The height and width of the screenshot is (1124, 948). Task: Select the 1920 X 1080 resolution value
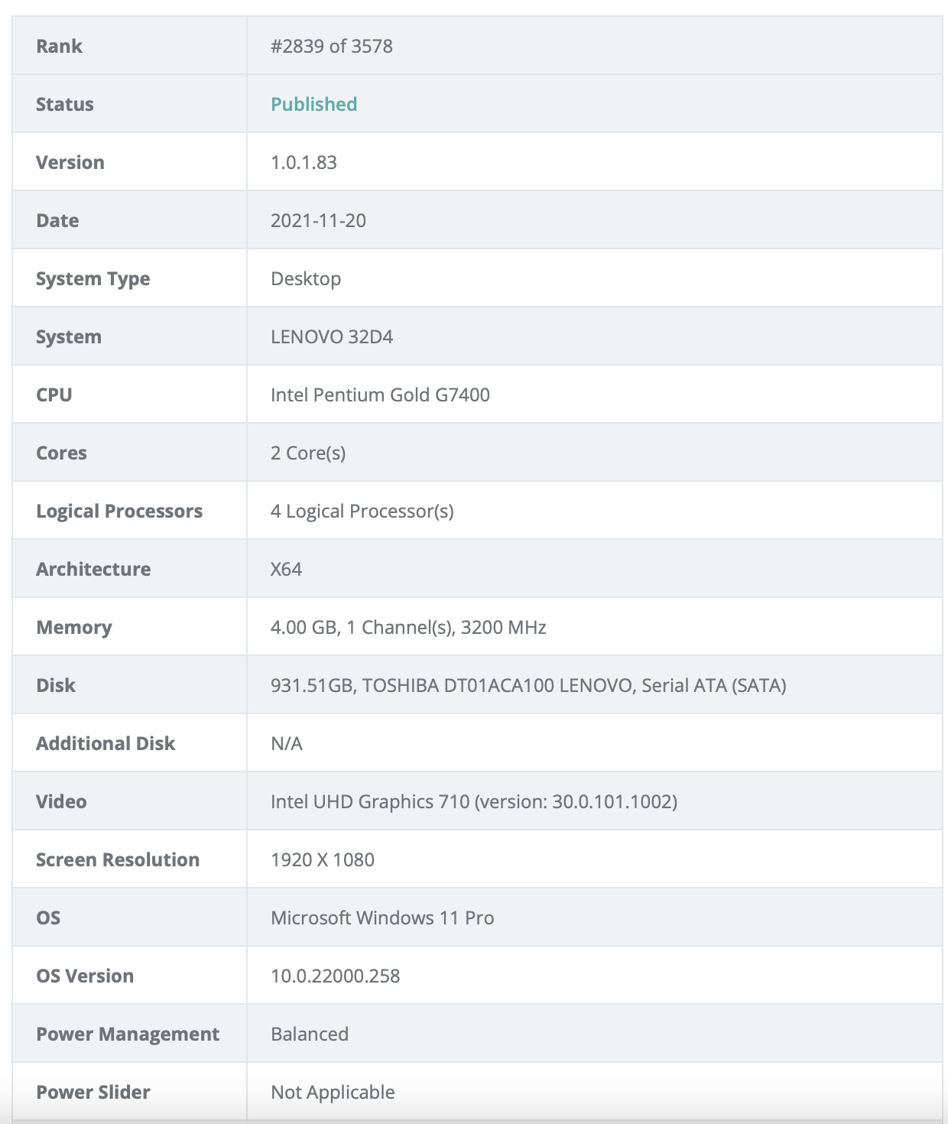tap(323, 859)
